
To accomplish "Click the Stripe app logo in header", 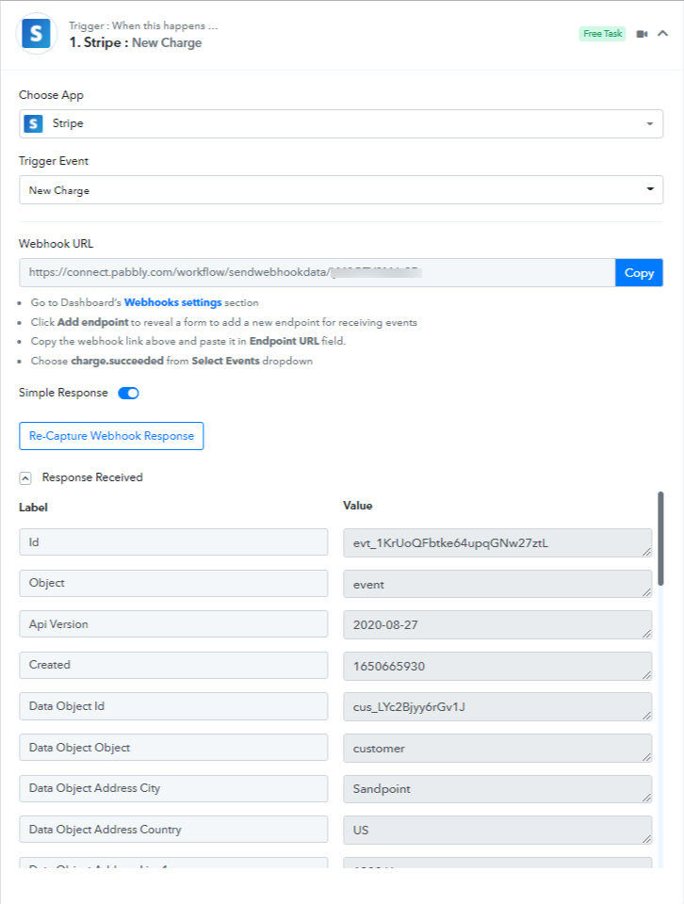I will point(37,35).
